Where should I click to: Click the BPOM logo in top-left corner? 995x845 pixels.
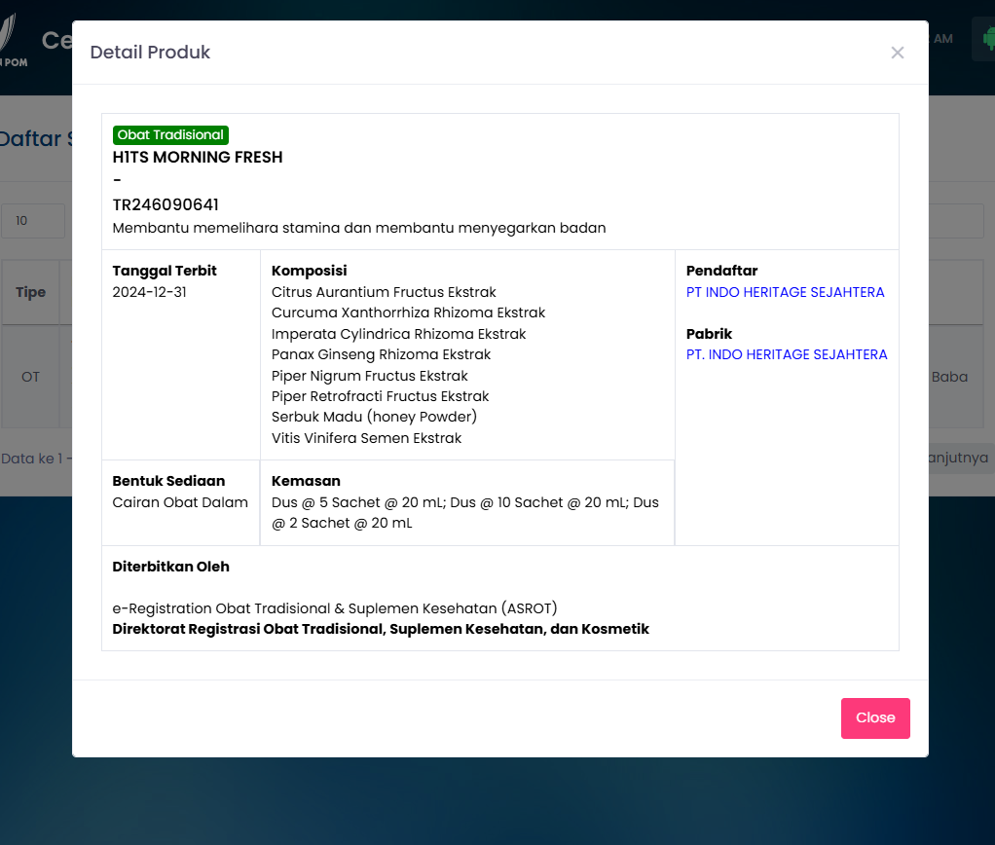pyautogui.click(x=12, y=41)
